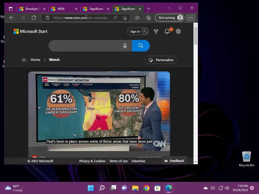Open volume control in system tray
This screenshot has width=259, height=194.
pos(227,188)
